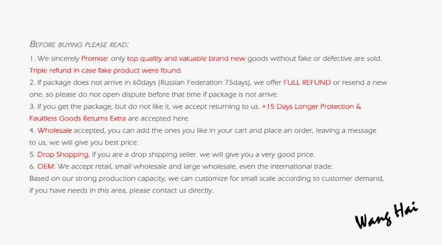Click 'Triple refund in case fake product' line
The width and height of the screenshot is (442, 245).
(x=106, y=70)
